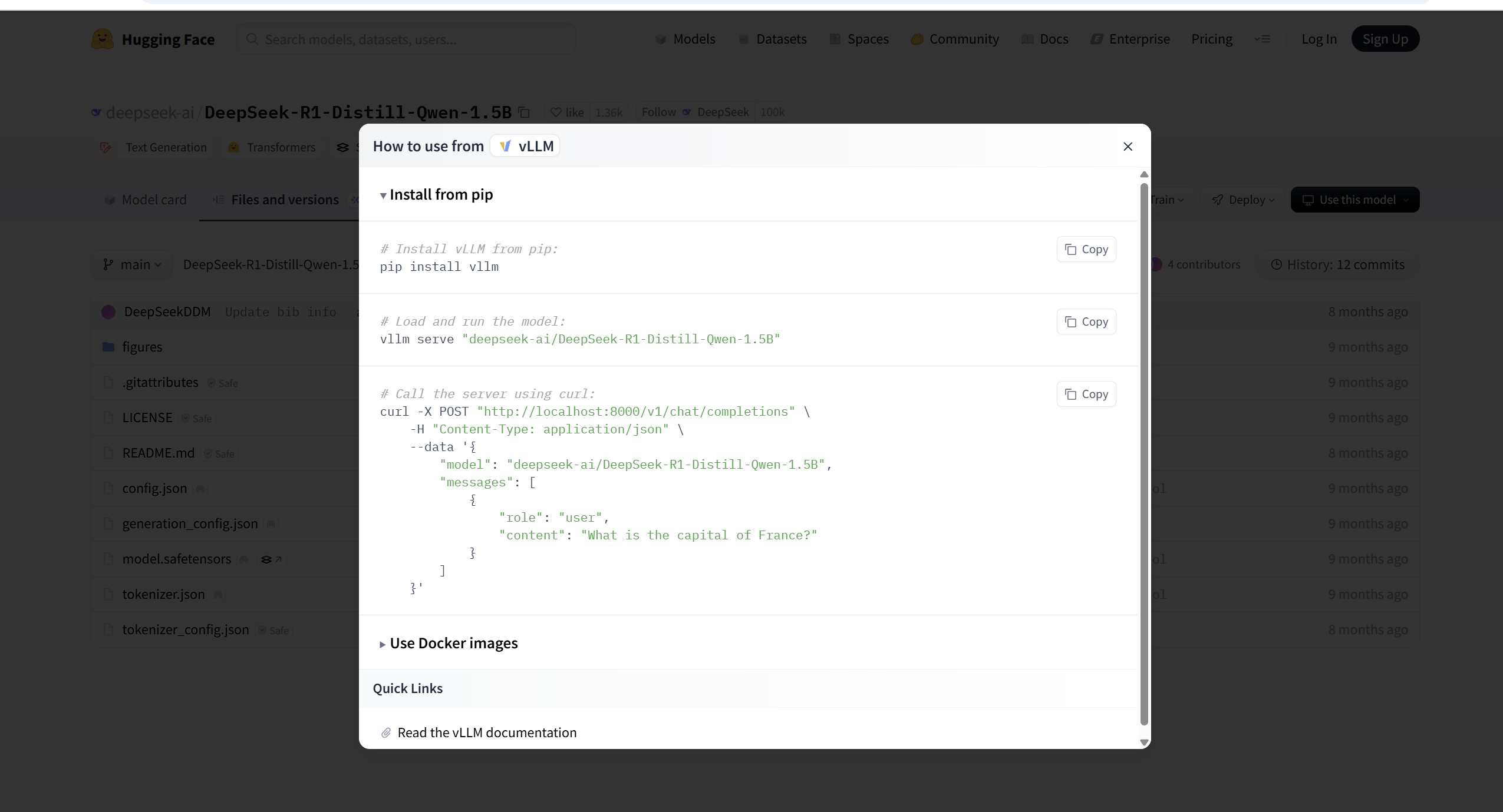This screenshot has height=812, width=1503.
Task: Open the Deploy dropdown
Action: [x=1242, y=200]
